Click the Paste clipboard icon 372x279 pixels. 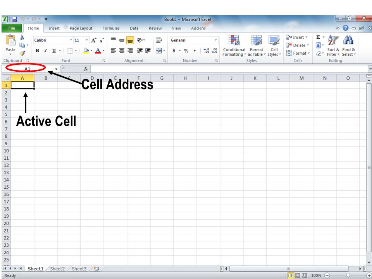point(10,40)
